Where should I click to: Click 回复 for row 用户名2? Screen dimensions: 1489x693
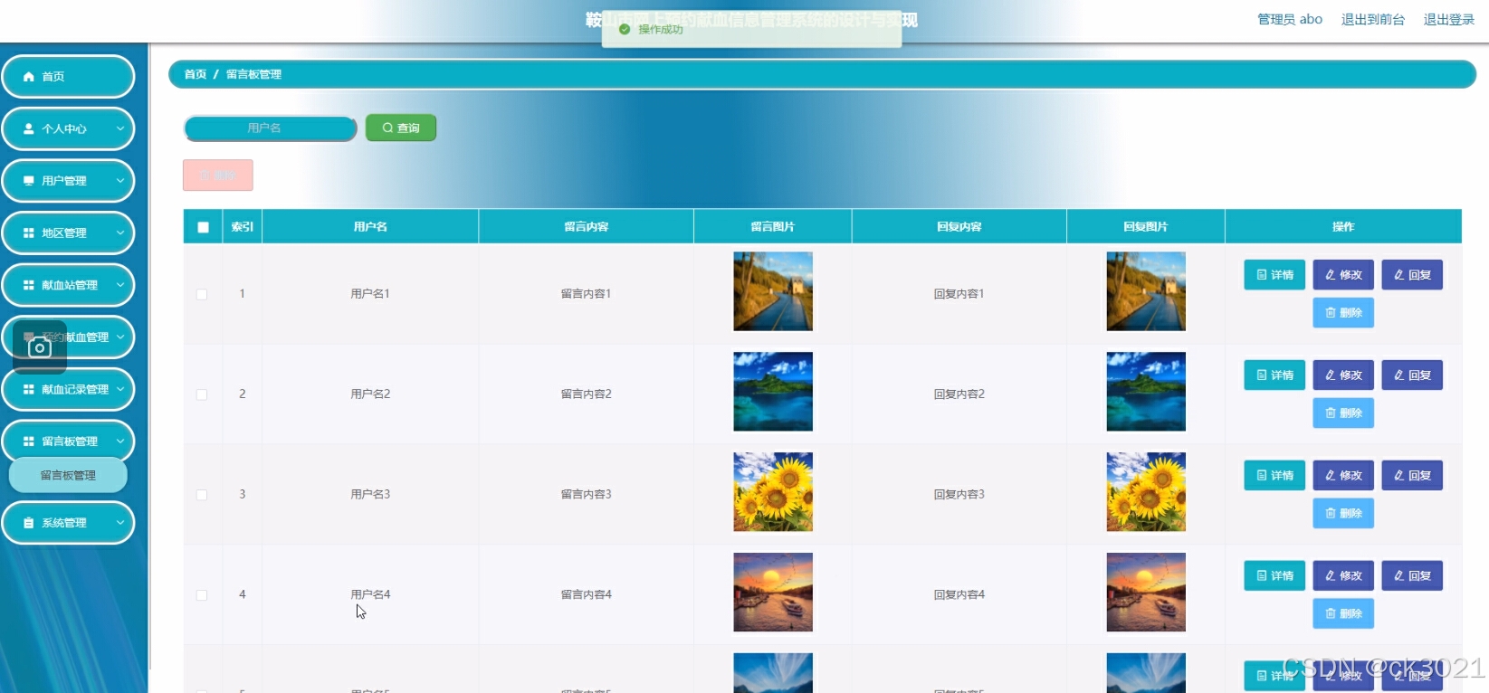(x=1412, y=375)
